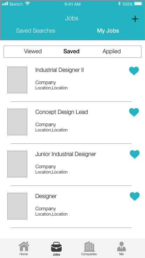
Task: Unsave Industrial Designer II via heart
Action: [x=134, y=71]
